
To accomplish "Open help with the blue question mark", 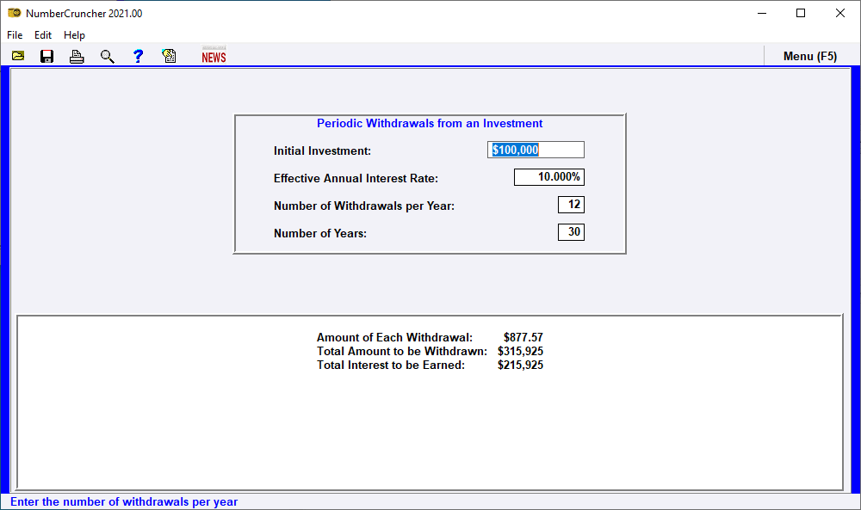I will (138, 56).
